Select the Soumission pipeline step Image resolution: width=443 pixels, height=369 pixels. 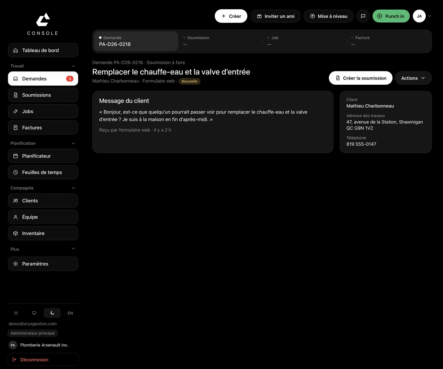click(x=220, y=41)
